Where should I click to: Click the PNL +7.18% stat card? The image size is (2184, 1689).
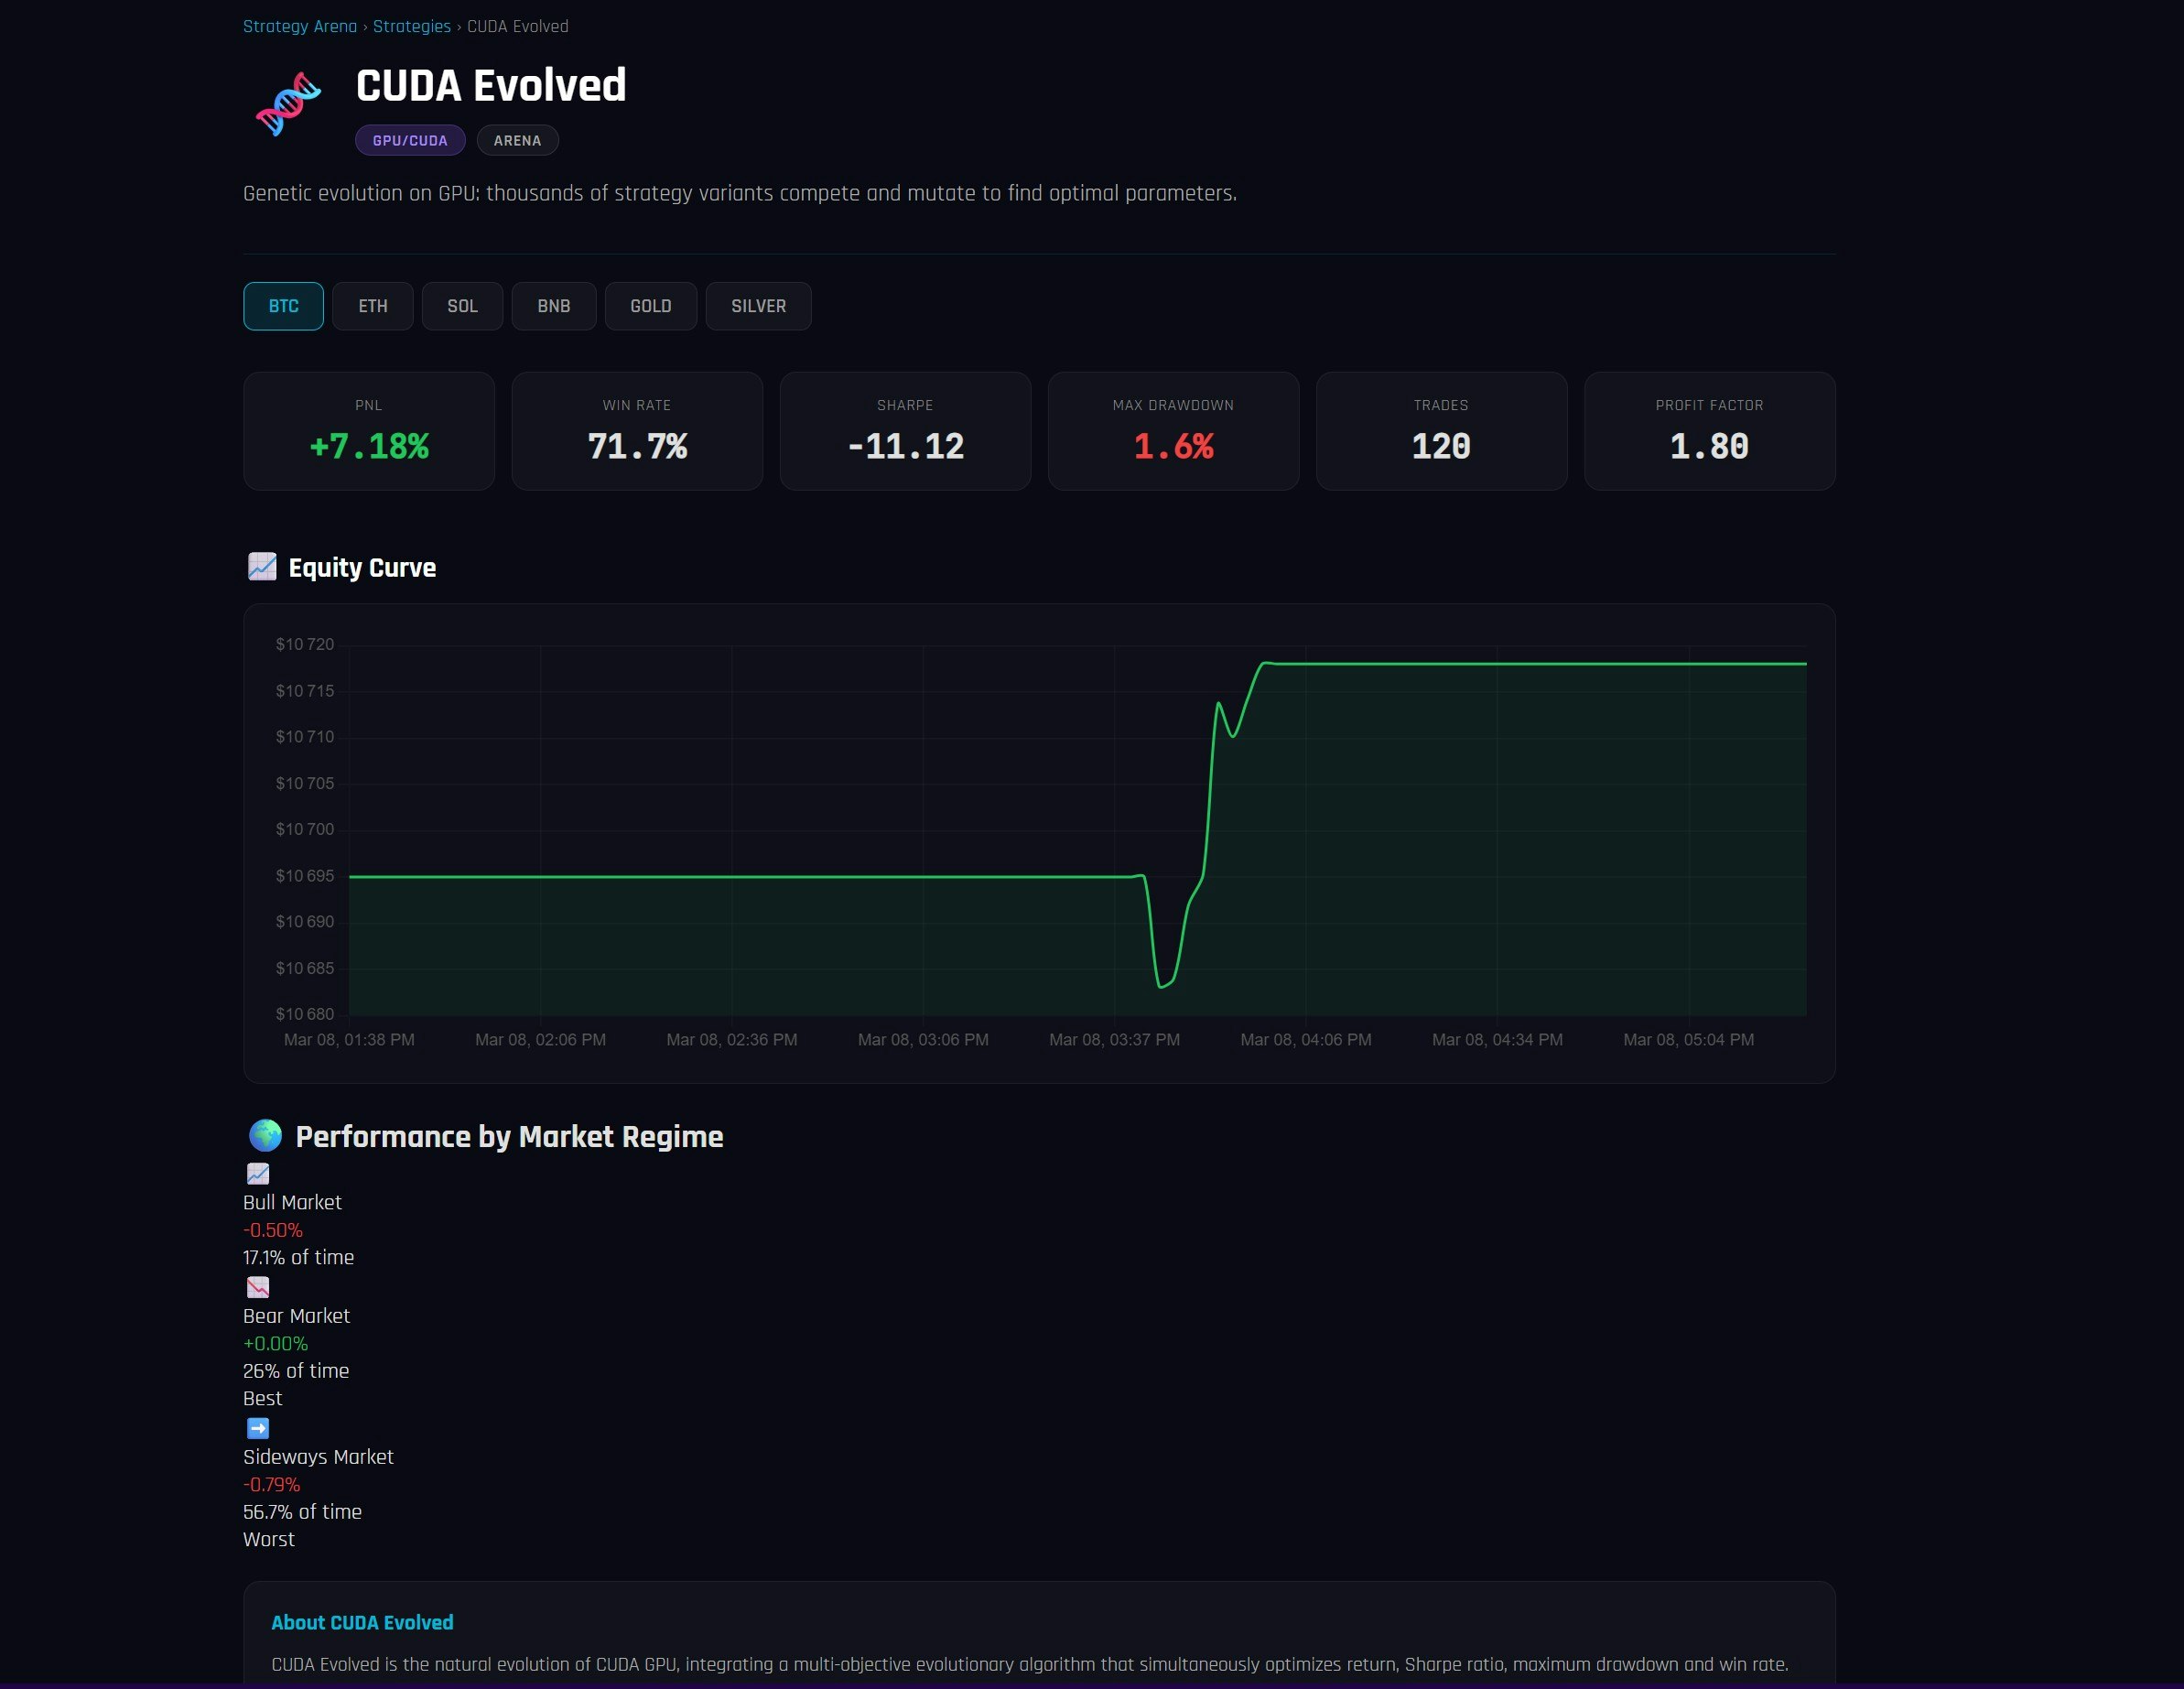[369, 431]
